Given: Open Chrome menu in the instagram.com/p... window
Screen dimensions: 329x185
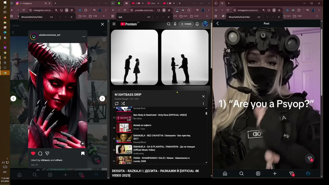Looking at the screenshot, I should point(105,10).
